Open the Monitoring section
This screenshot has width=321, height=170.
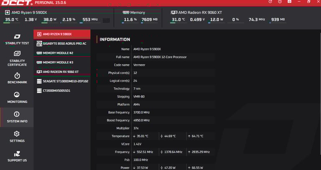[x=17, y=98]
